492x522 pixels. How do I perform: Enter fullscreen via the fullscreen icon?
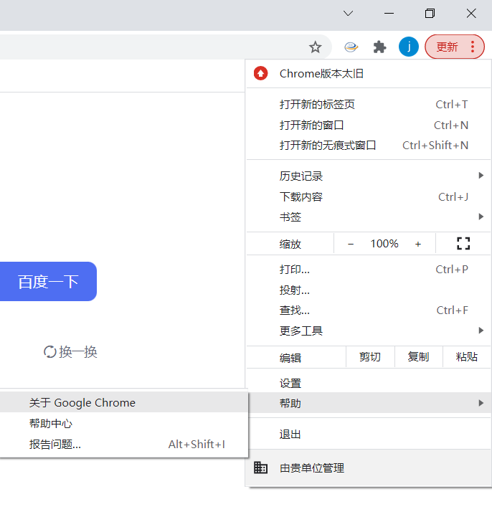pos(463,244)
